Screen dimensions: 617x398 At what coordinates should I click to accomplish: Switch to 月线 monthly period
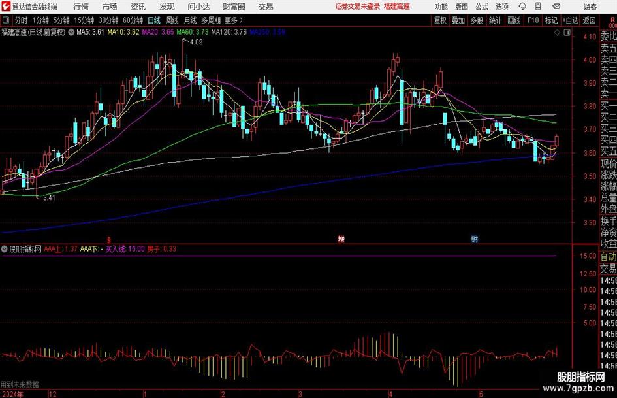pyautogui.click(x=191, y=20)
